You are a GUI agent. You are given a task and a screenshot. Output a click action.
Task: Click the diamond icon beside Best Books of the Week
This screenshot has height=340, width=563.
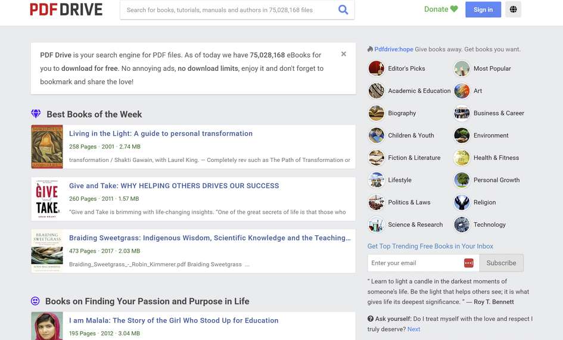click(x=36, y=114)
